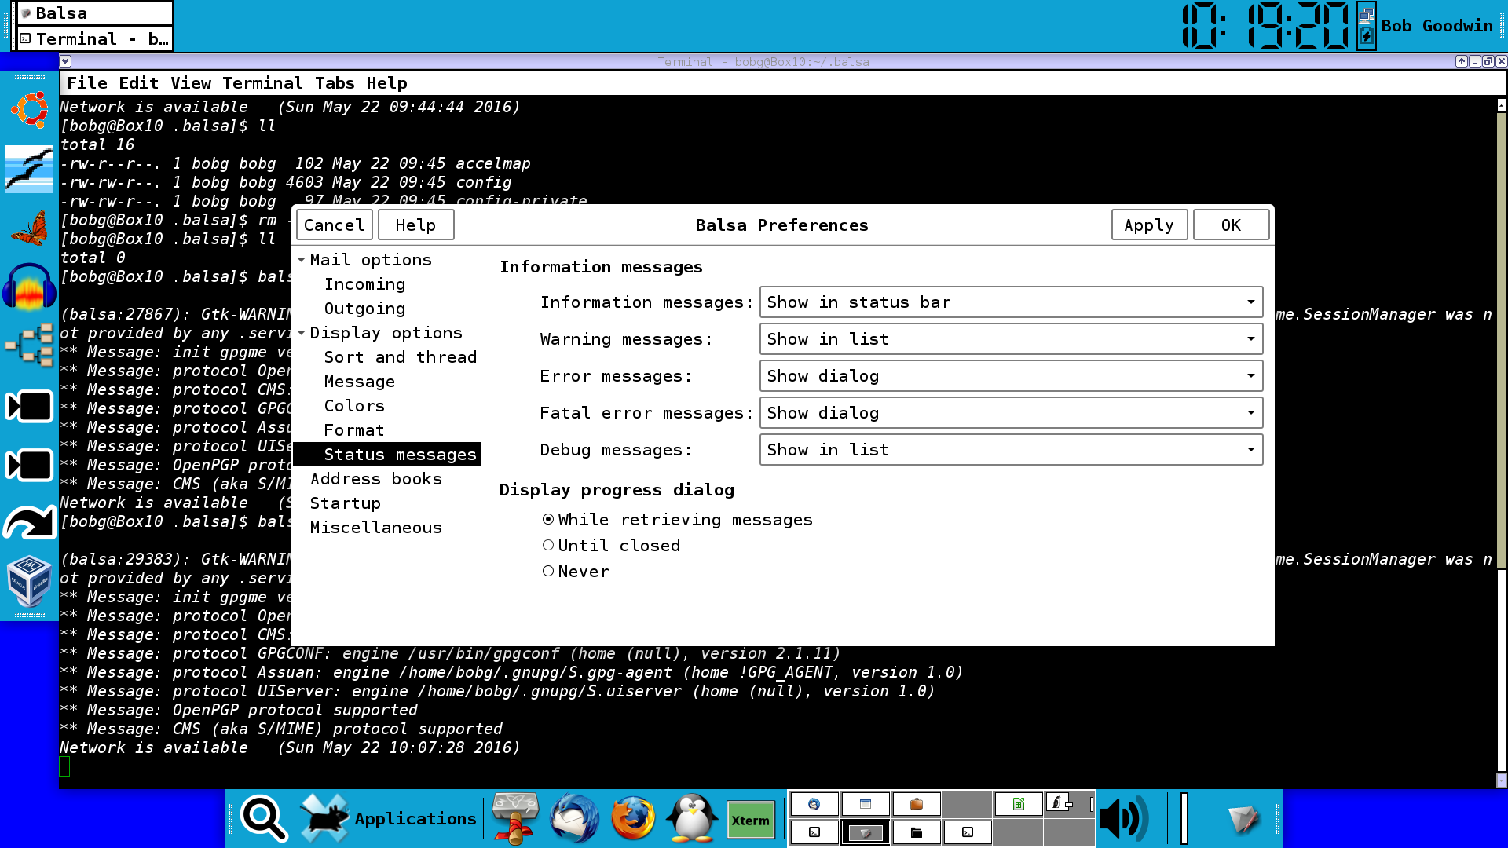Select Sort and thread page
1508x848 pixels.
pyautogui.click(x=401, y=357)
